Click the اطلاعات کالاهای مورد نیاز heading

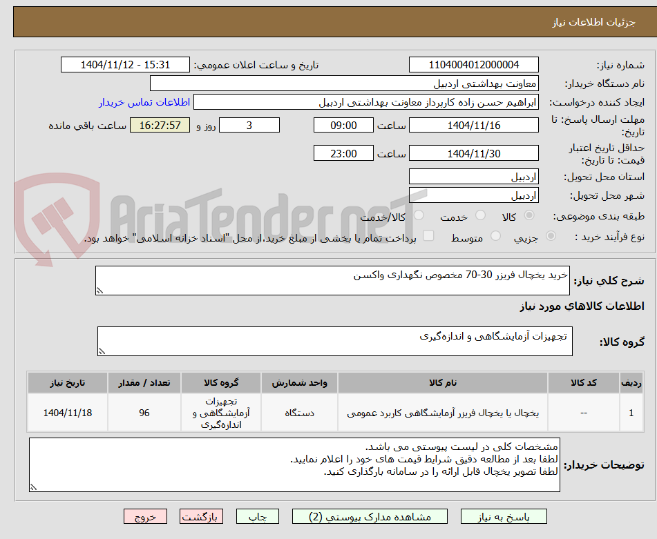click(x=582, y=306)
